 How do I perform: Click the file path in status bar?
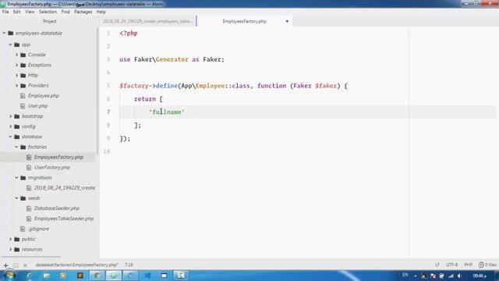pyautogui.click(x=76, y=265)
